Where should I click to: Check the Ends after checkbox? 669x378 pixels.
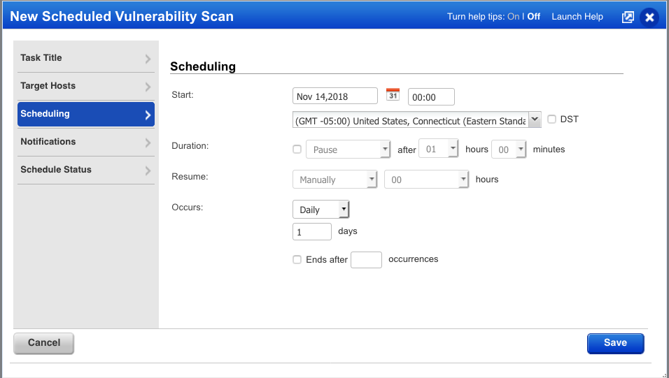297,259
